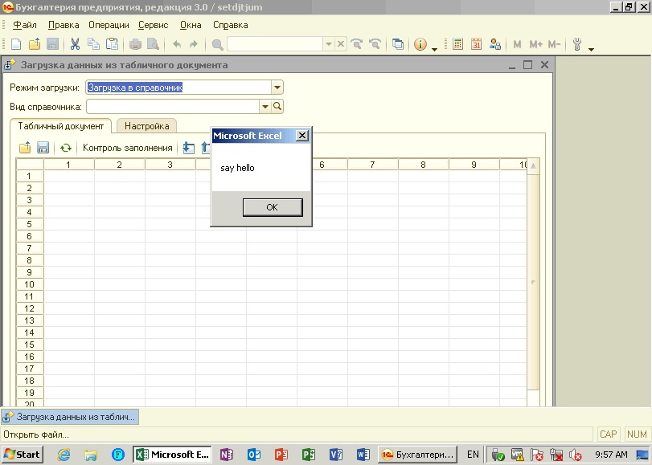The image size is (652, 465).
Task: Click inside the toolbar search input field
Action: [273, 45]
